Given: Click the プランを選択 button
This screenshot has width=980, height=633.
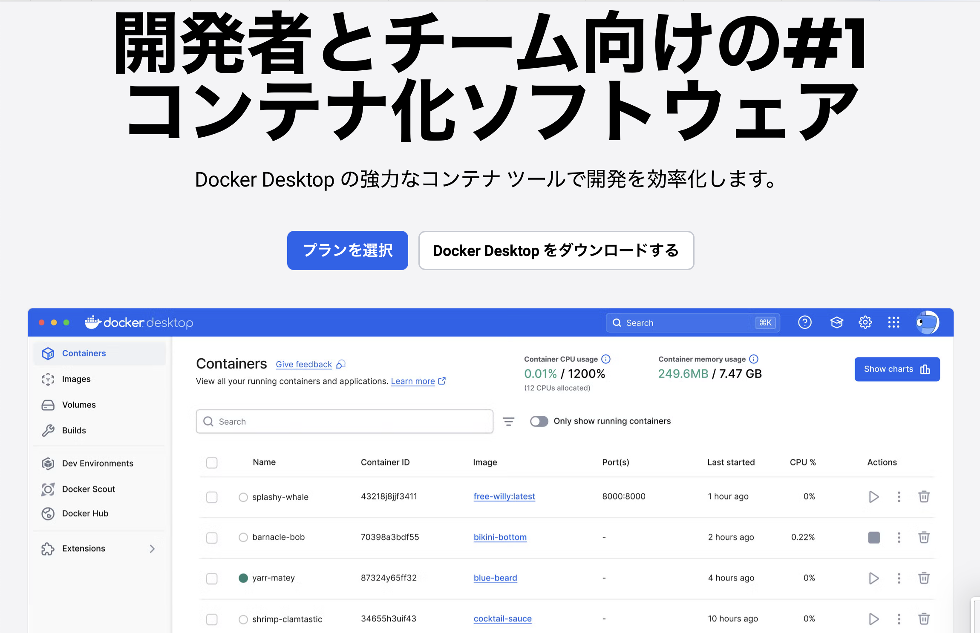Looking at the screenshot, I should pyautogui.click(x=347, y=250).
